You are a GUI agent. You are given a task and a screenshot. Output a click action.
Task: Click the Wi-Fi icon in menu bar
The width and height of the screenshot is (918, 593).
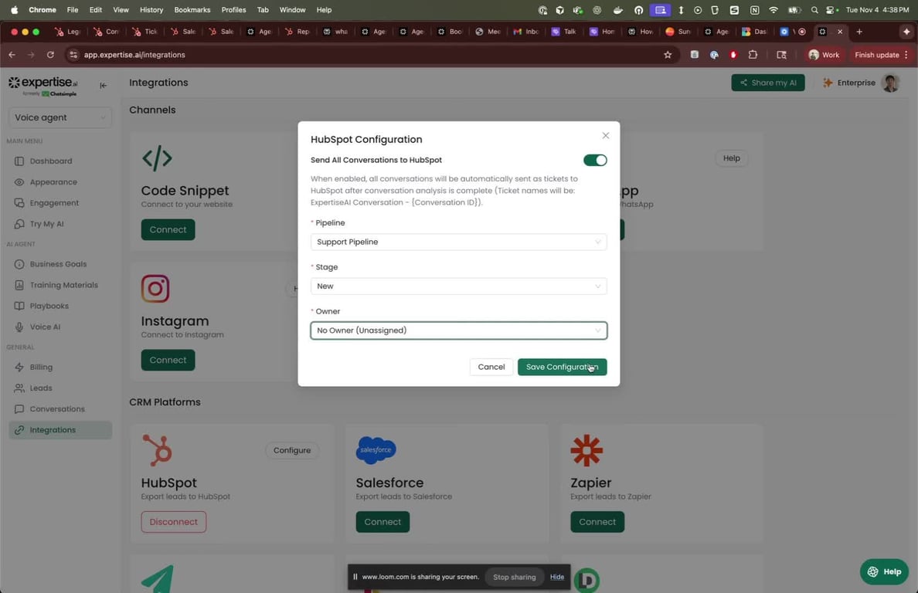773,10
